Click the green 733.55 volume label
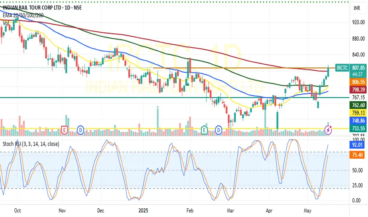The height and width of the screenshot is (217, 368). coord(359,128)
